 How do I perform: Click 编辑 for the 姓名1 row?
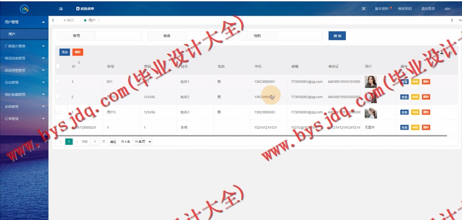click(415, 82)
